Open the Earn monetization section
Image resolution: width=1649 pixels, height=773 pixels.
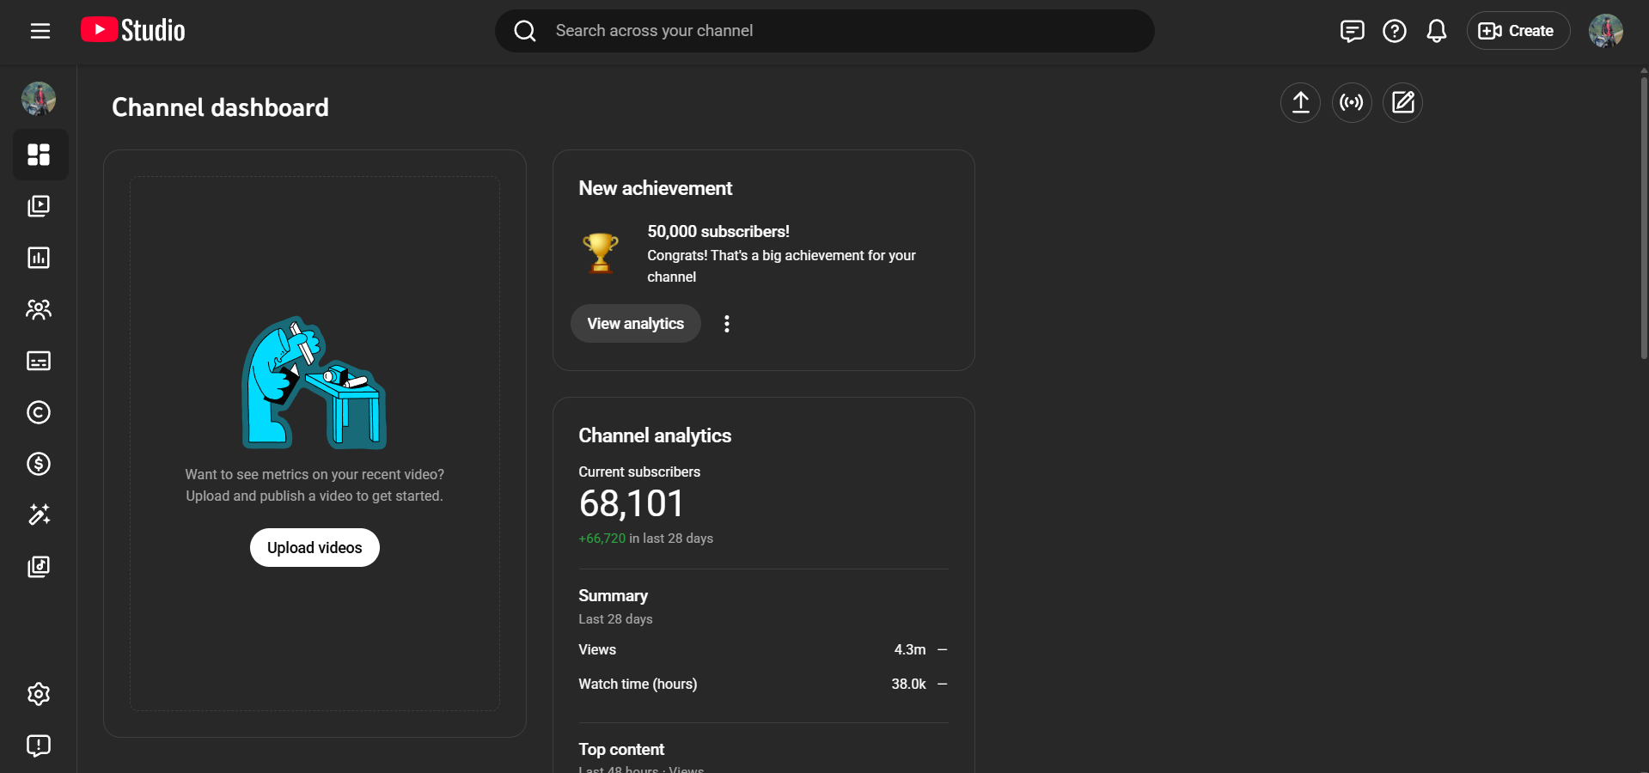[x=39, y=464]
